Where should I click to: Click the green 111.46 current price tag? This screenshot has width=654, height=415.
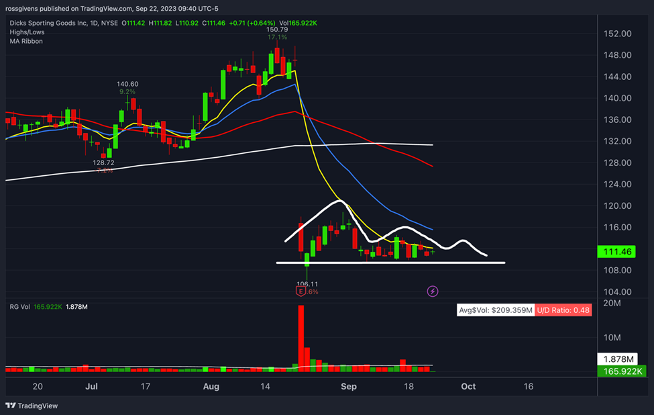(x=616, y=252)
